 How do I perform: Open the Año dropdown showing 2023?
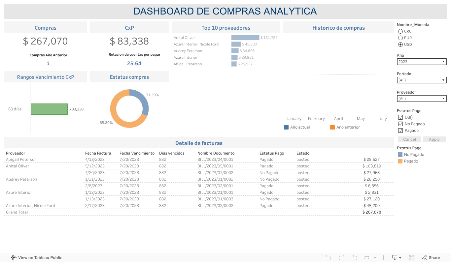coord(422,62)
